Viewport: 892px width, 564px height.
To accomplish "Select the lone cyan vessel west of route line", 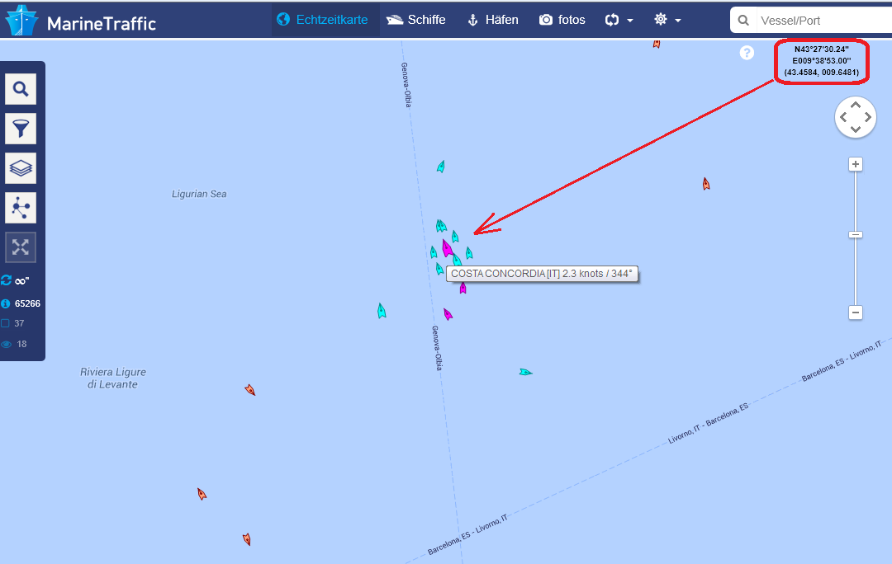I will tap(381, 311).
